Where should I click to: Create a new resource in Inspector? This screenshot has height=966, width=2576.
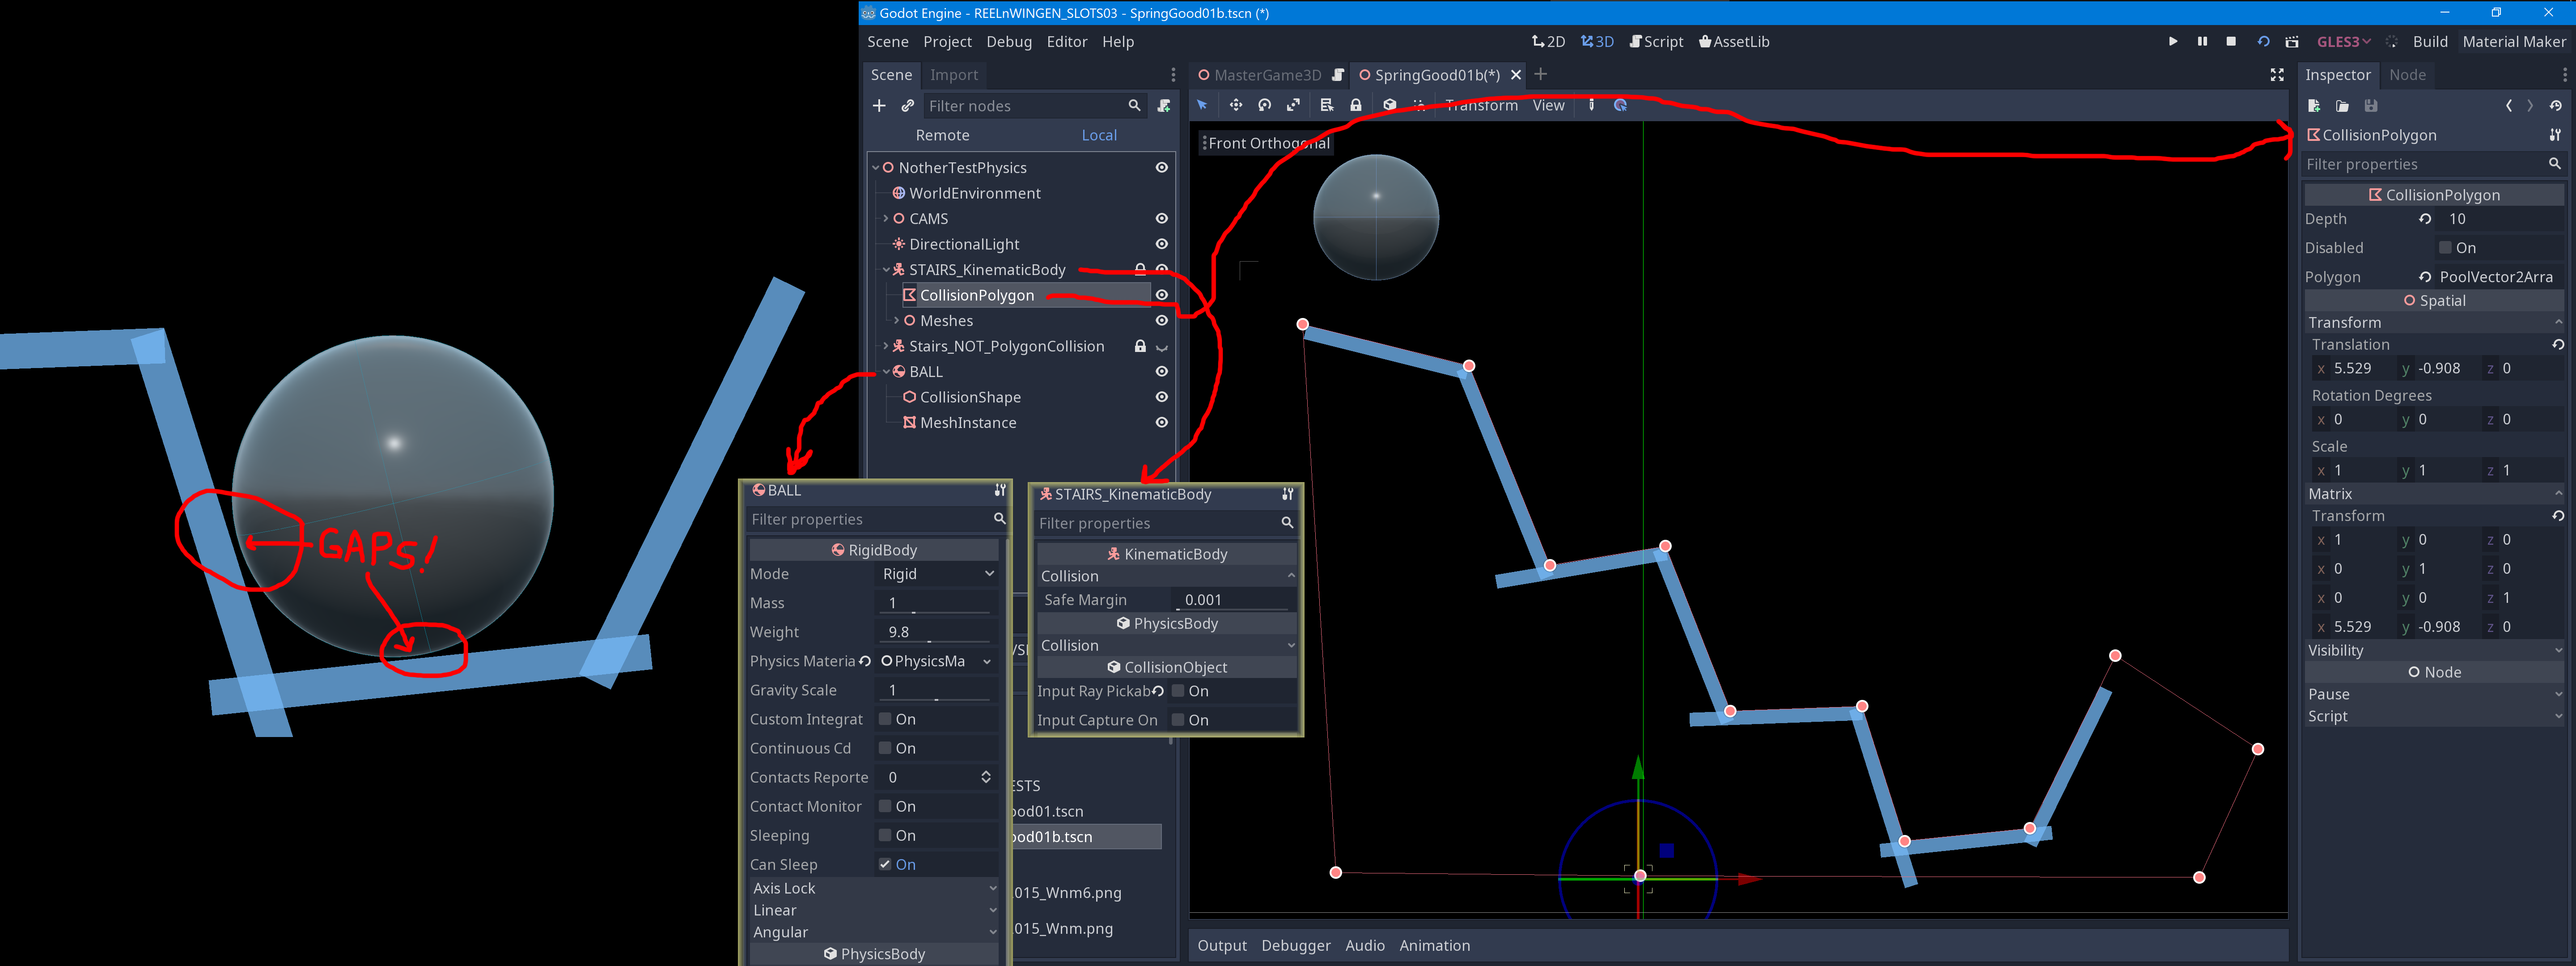(2314, 106)
